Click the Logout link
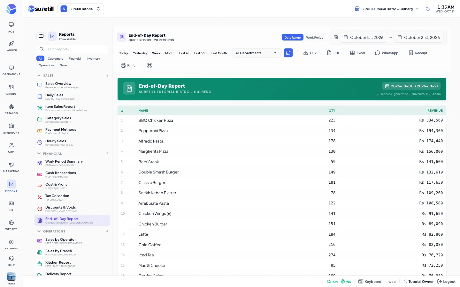 tap(446, 282)
